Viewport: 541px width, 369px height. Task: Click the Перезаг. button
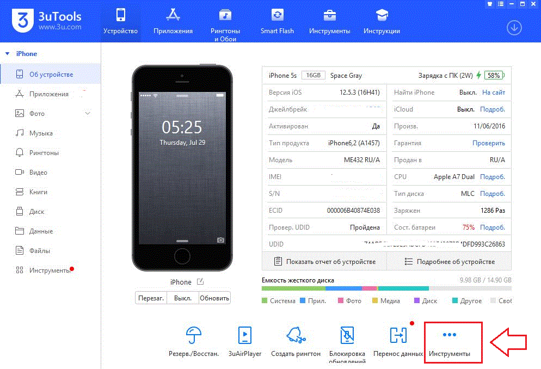(151, 298)
